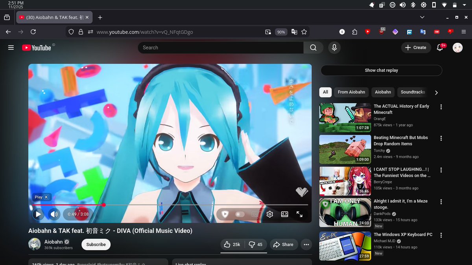Open YouTube Create menu
This screenshot has height=265, width=472.
[x=416, y=48]
